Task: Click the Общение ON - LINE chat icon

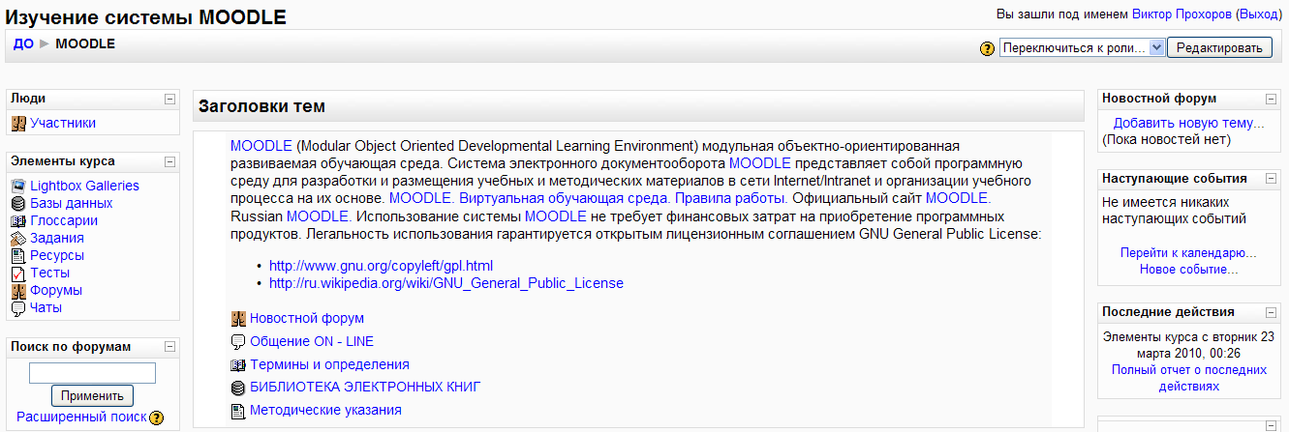Action: (238, 341)
